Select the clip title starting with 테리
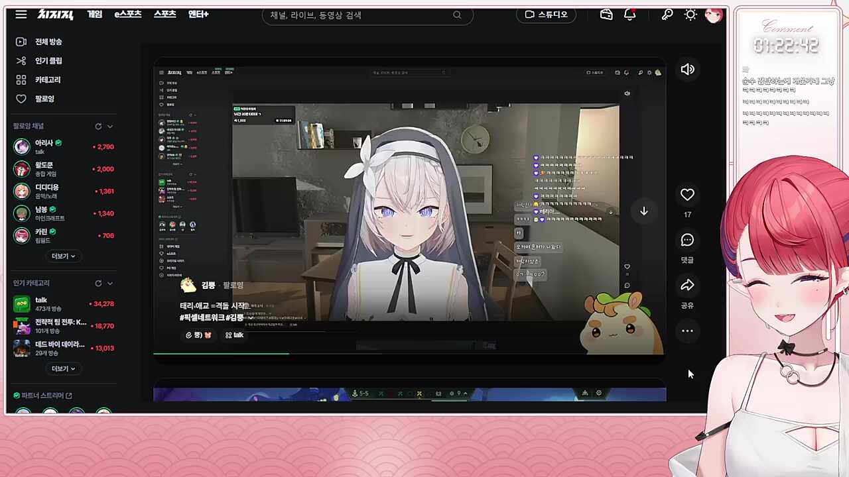The width and height of the screenshot is (849, 477). pyautogui.click(x=216, y=311)
